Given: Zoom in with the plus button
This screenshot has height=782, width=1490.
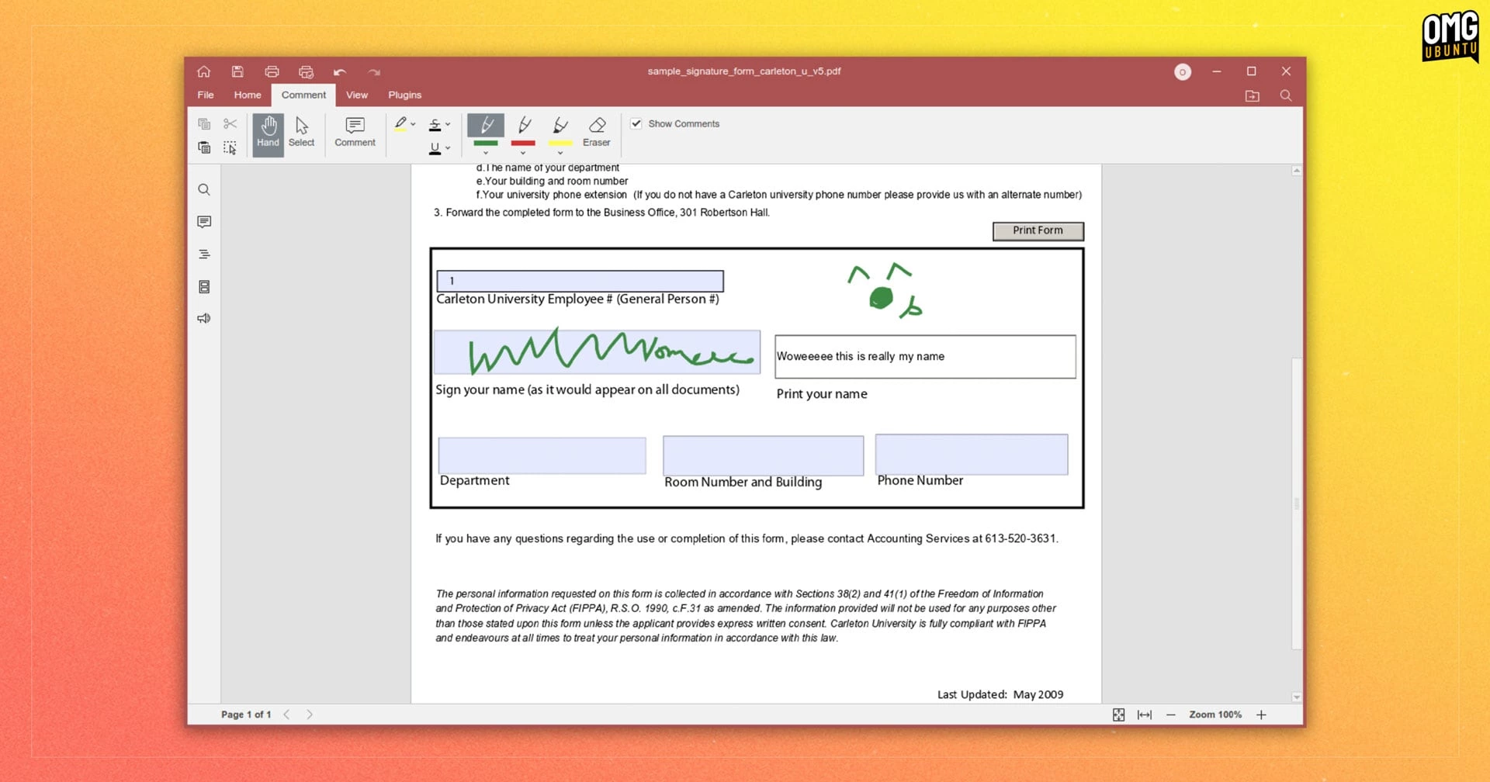Looking at the screenshot, I should coord(1261,715).
